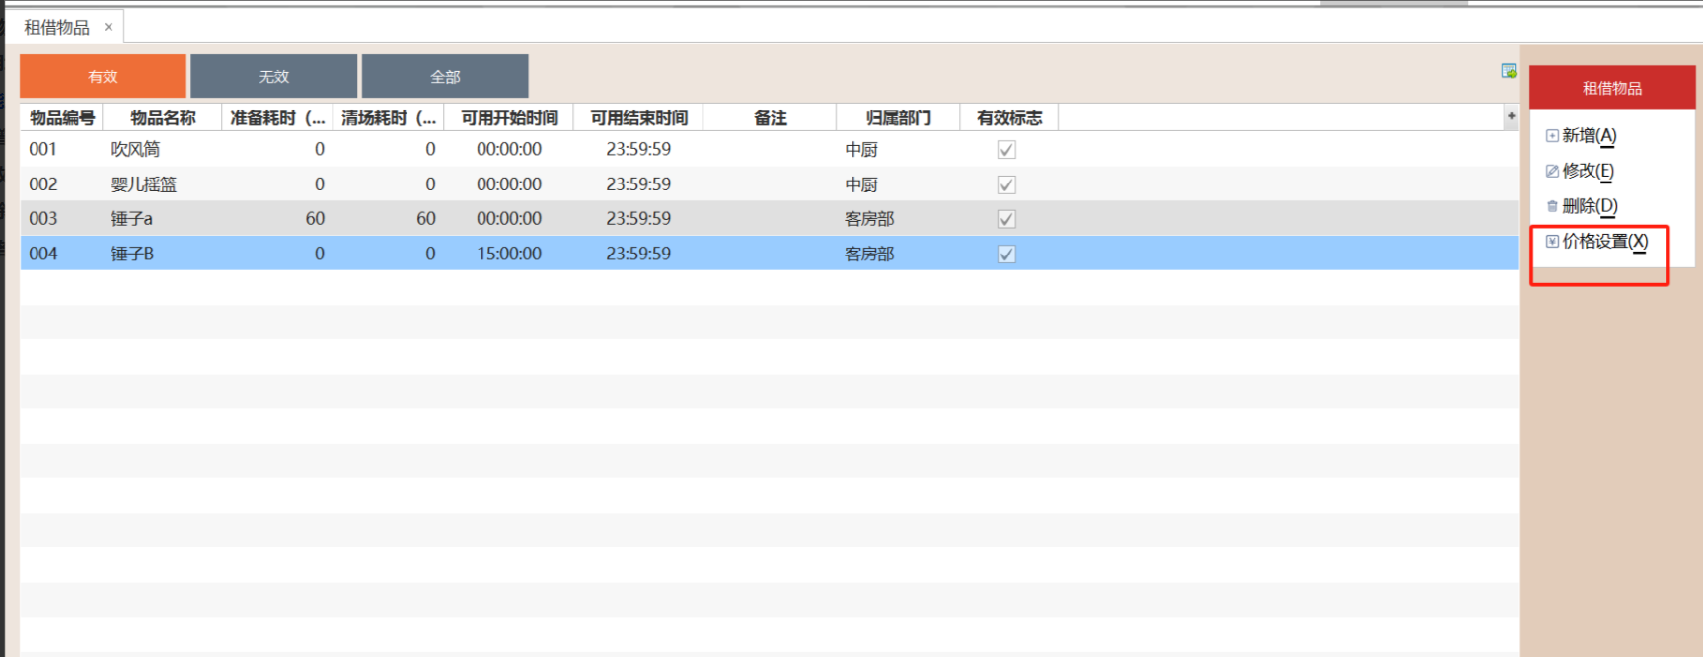Expand column chooser plus button

[x=1511, y=116]
